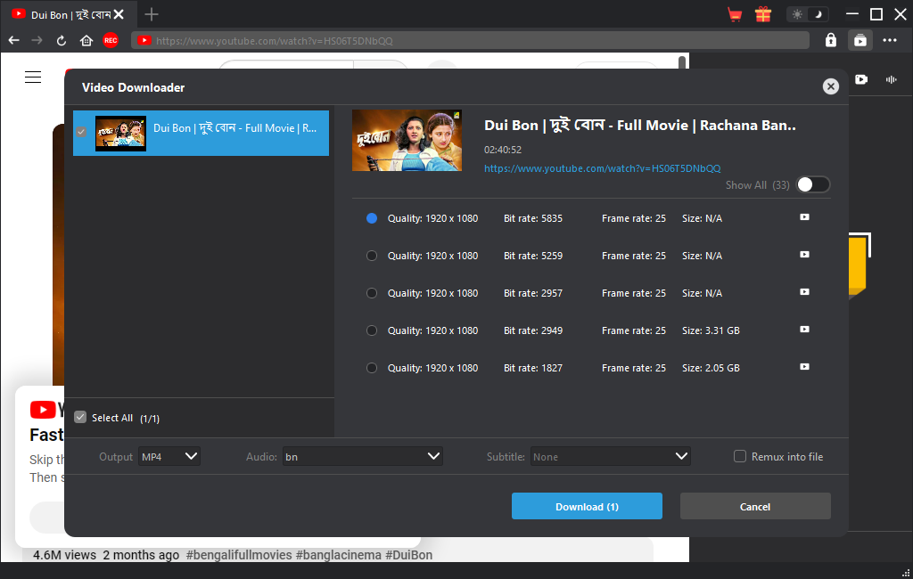913x579 pixels.
Task: Select quality option with Bit rate 5835
Action: pyautogui.click(x=372, y=218)
